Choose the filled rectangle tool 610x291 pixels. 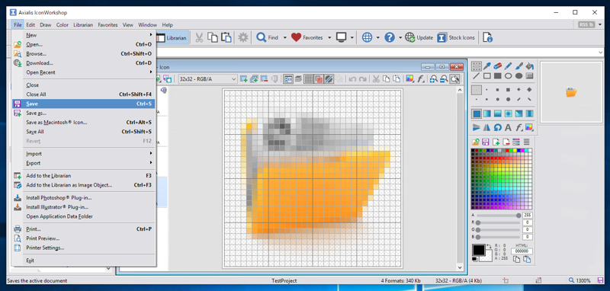[x=498, y=76]
